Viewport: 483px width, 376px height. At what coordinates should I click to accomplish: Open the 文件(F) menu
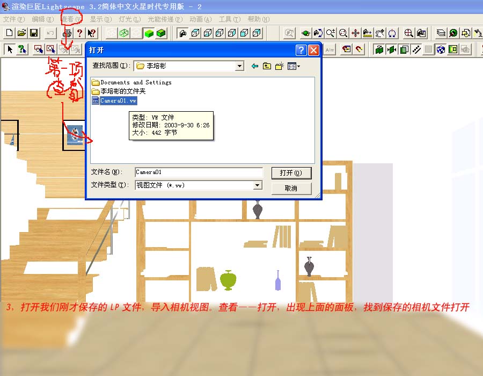click(14, 19)
